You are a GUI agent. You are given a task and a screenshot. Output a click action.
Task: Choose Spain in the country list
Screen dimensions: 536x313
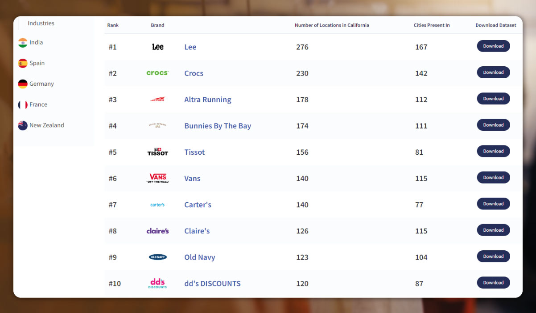(37, 63)
